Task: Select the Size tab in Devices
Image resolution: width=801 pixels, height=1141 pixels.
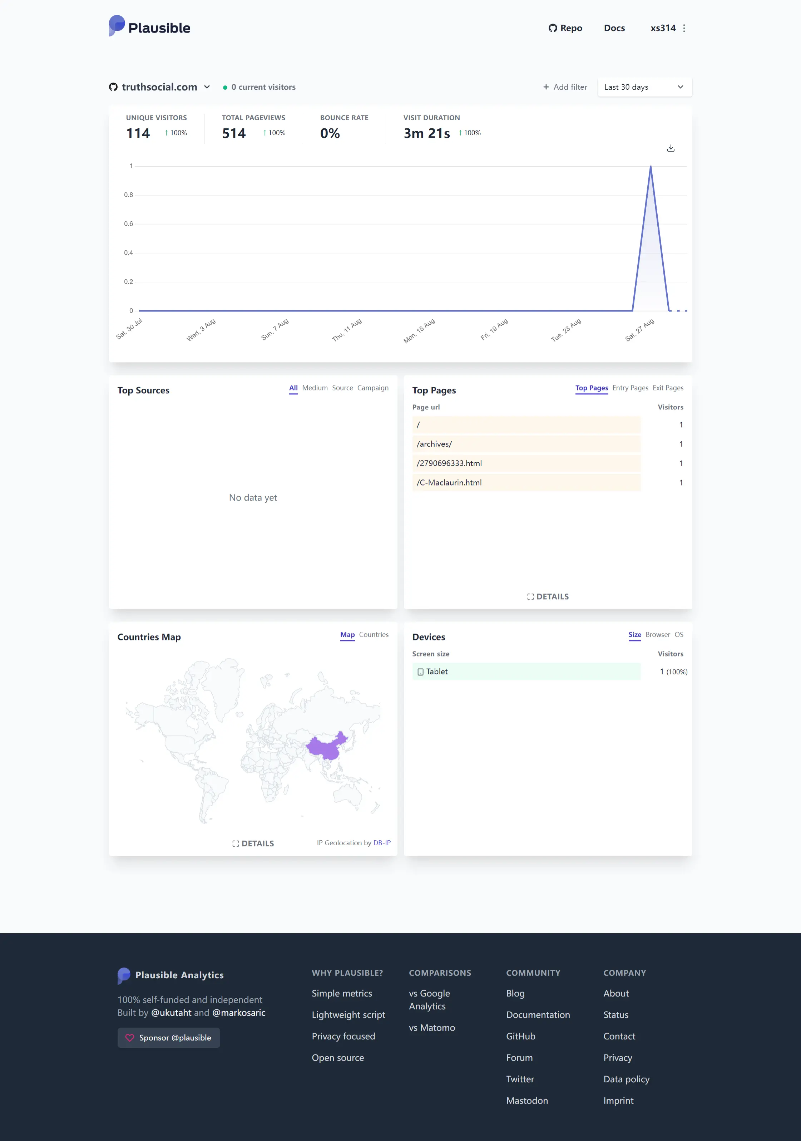Action: (x=634, y=635)
